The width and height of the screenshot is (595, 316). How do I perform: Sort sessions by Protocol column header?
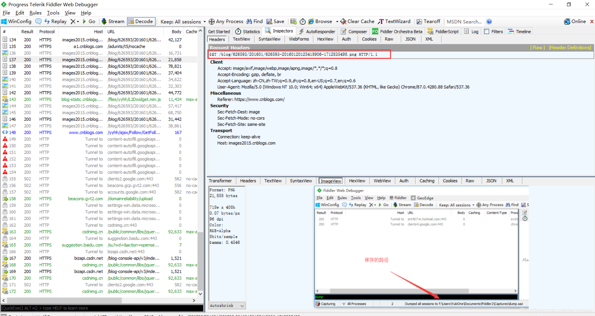pos(47,32)
